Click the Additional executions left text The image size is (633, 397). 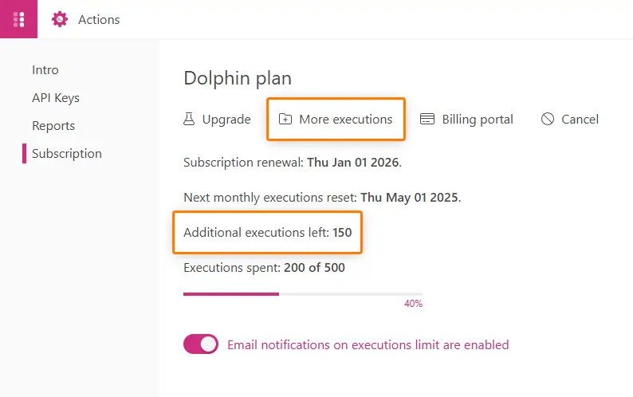tap(268, 233)
